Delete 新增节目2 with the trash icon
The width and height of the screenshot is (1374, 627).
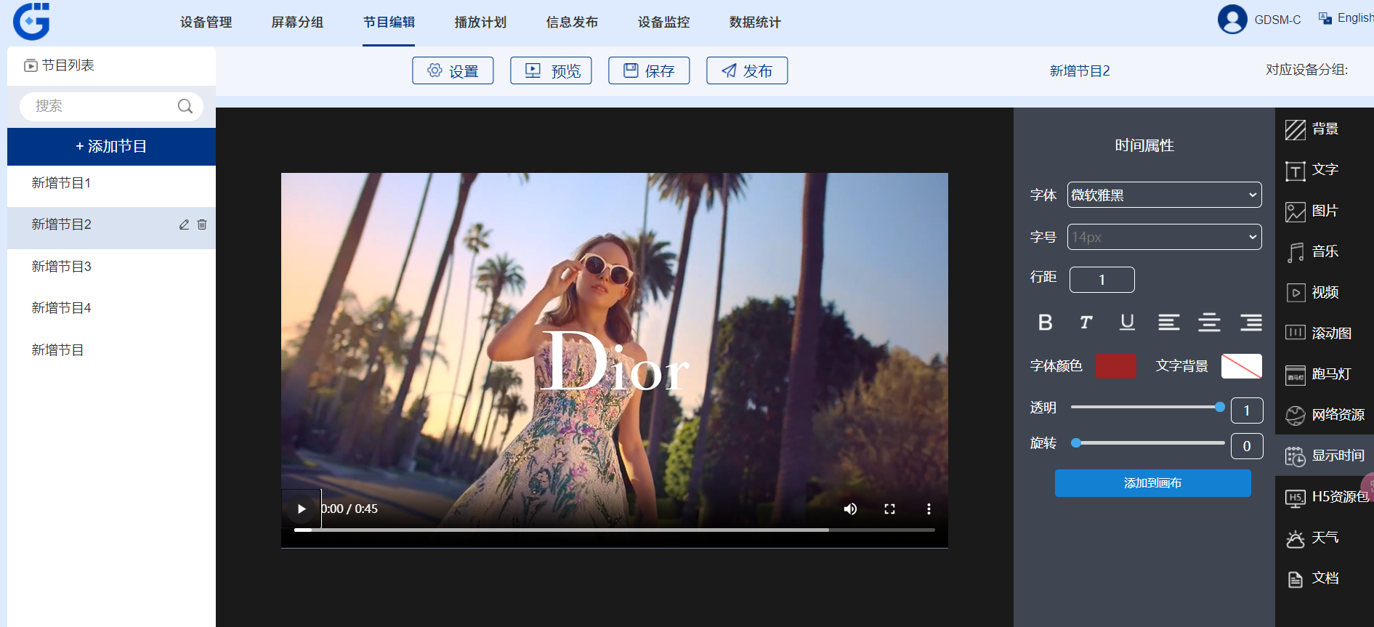pyautogui.click(x=202, y=225)
